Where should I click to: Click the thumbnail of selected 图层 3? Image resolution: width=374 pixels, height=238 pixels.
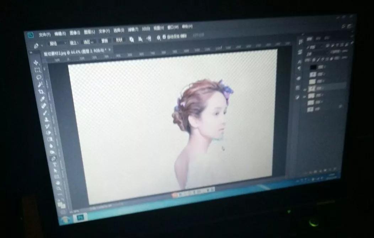point(312,89)
